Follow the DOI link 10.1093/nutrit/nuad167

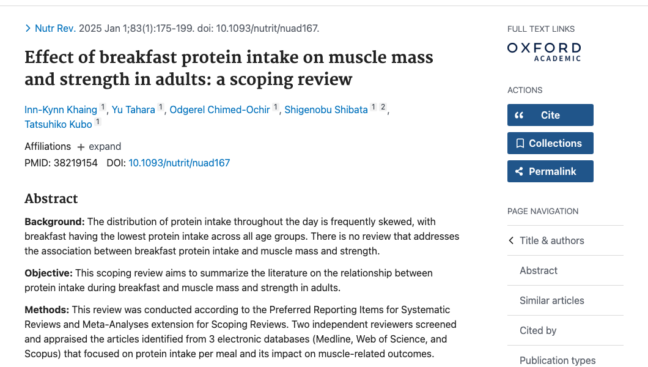[179, 163]
